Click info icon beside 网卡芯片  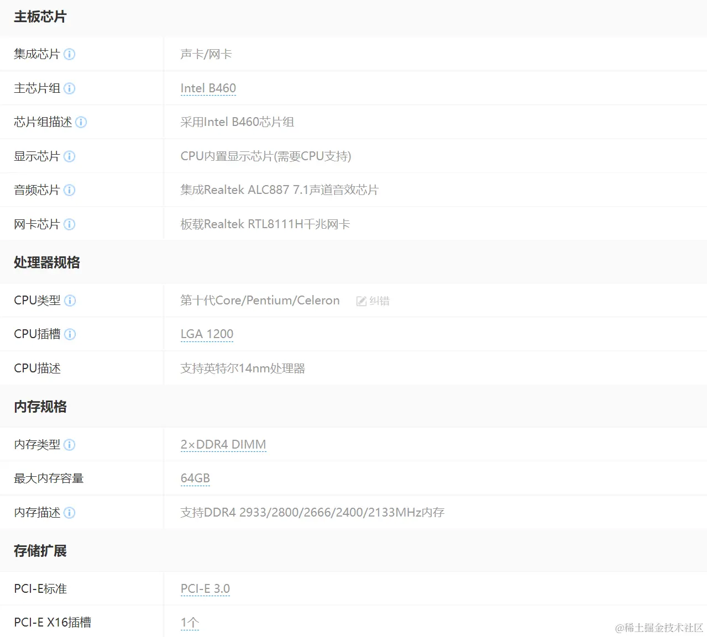(x=70, y=224)
